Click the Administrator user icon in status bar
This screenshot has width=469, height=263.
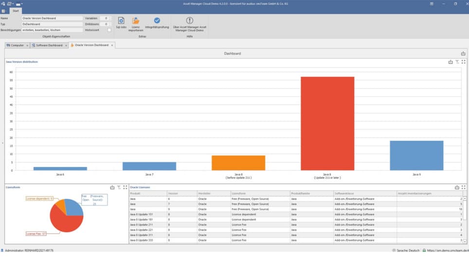2,250
